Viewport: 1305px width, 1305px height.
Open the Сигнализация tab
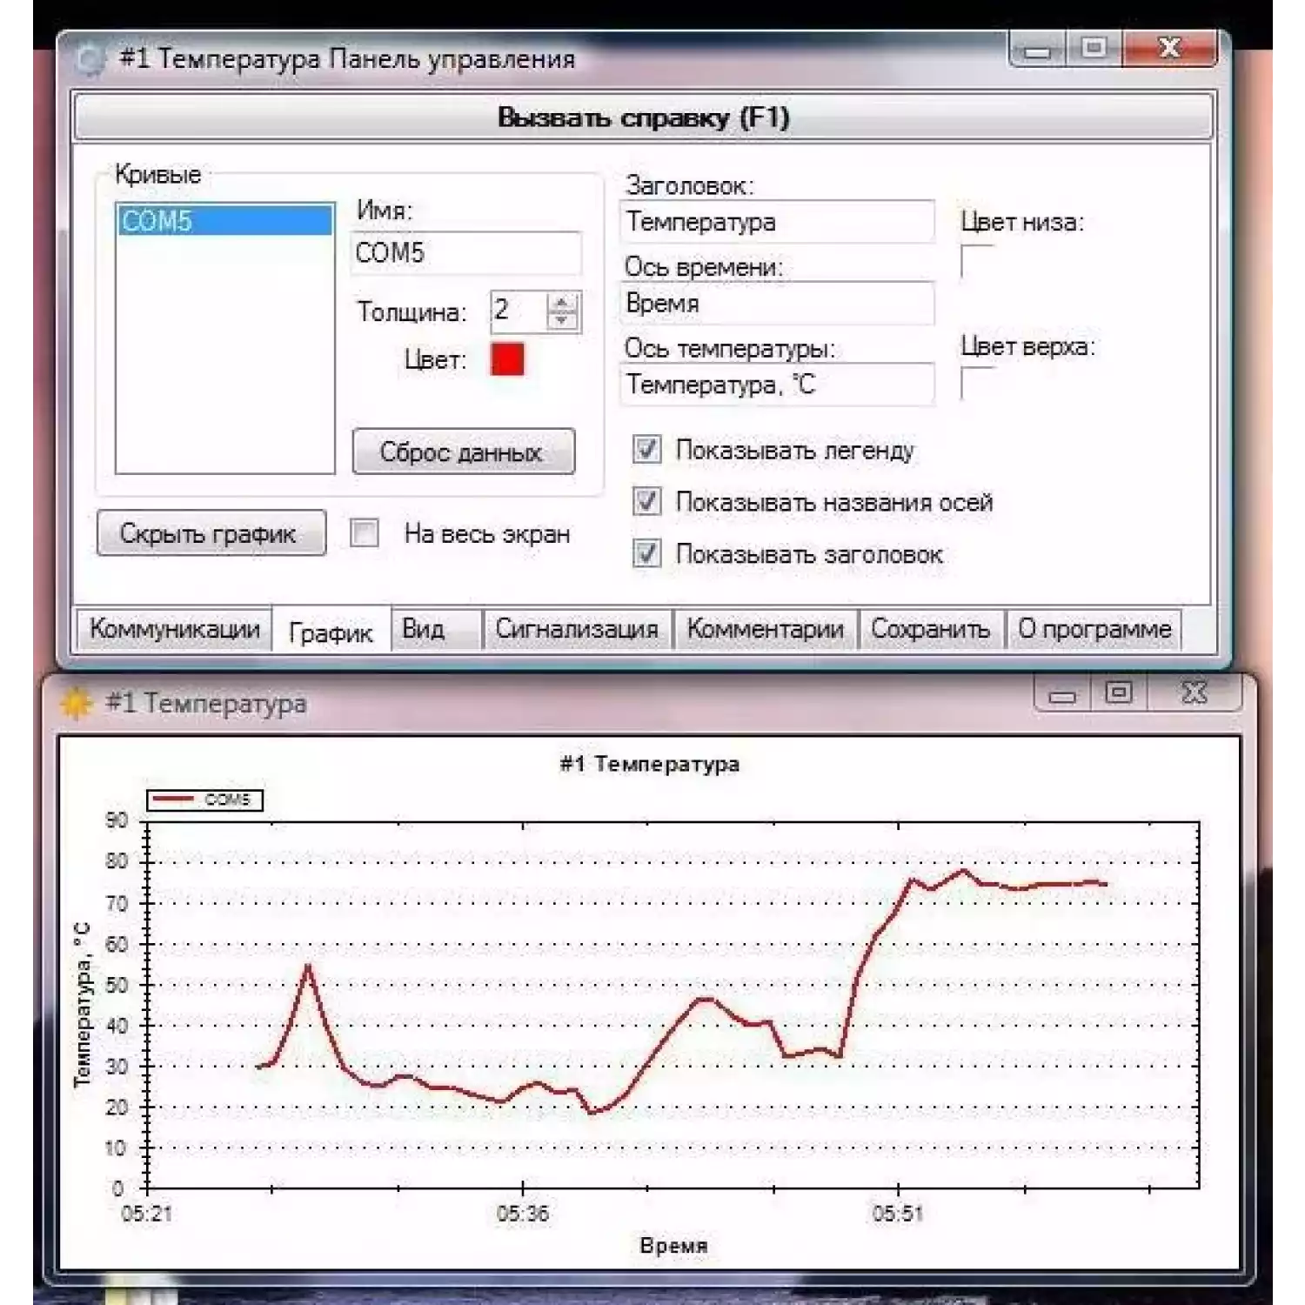577,628
